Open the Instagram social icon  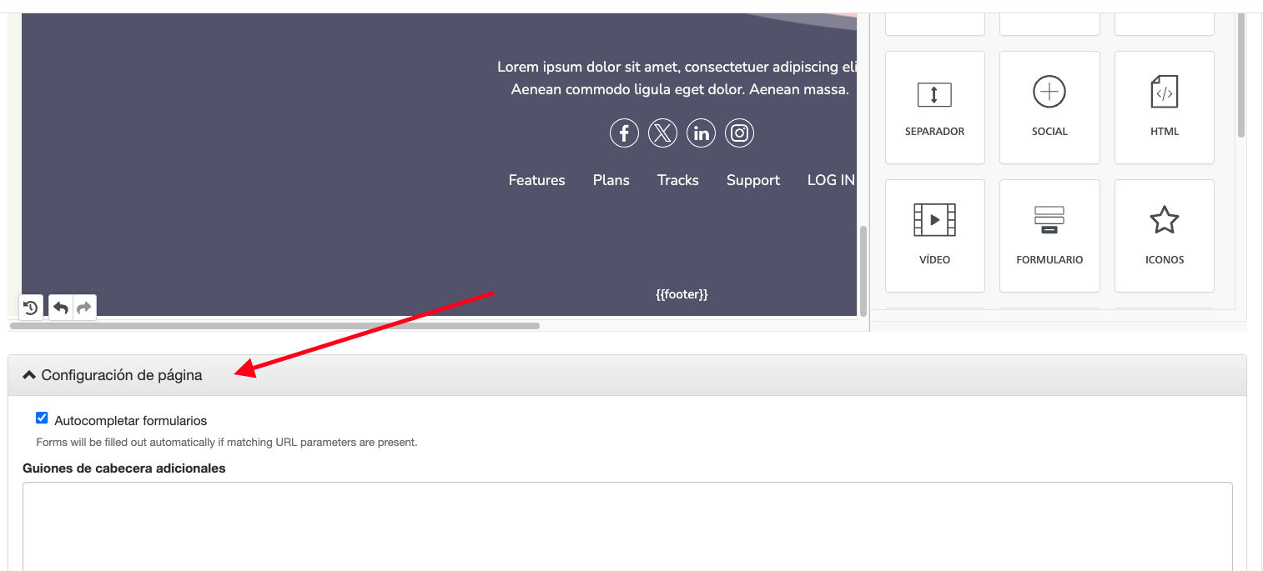739,133
